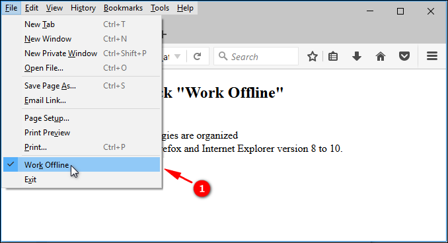The width and height of the screenshot is (448, 243).
Task: Select Save Page As... option
Action: pos(82,86)
